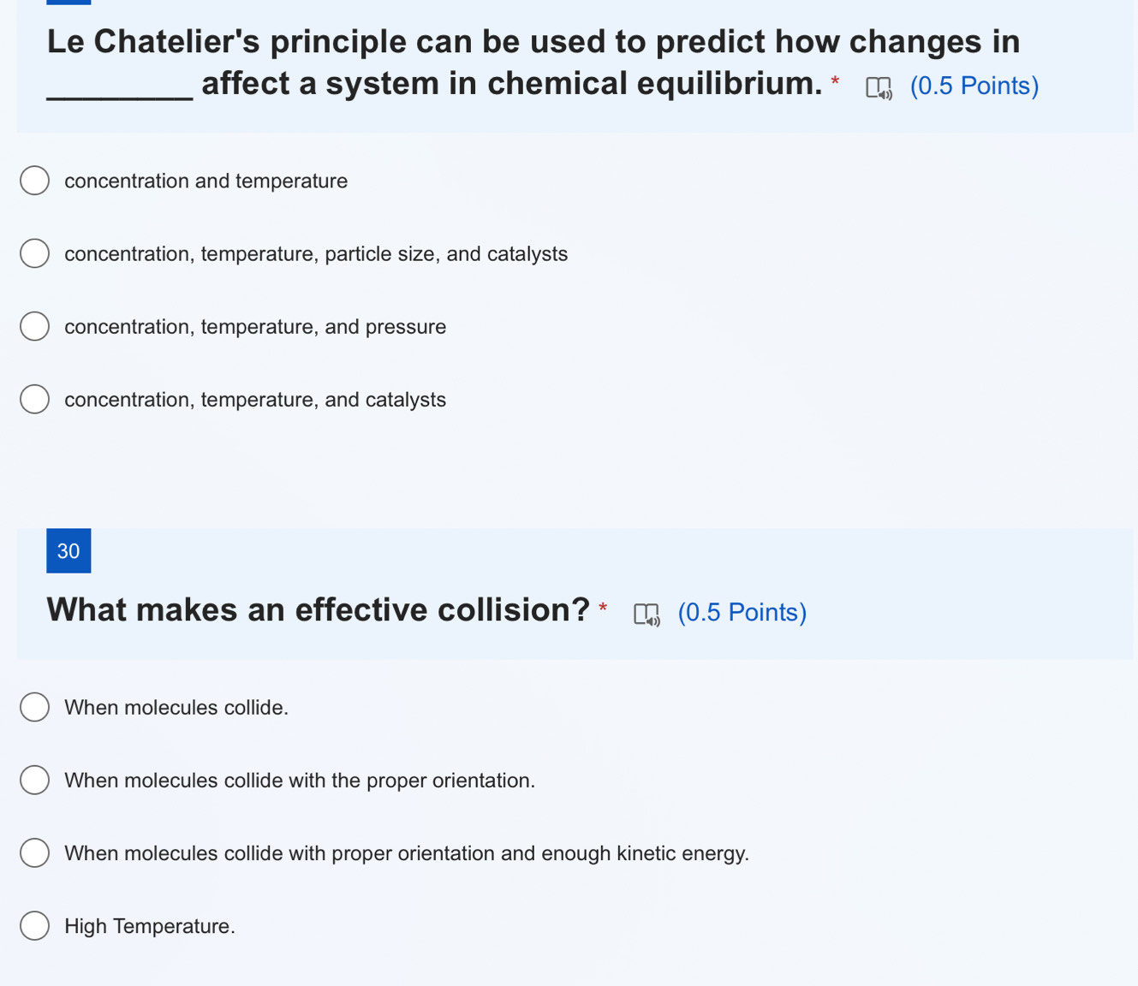Pick the 'concentration, temperature, and pressure' radio circle
The image size is (1138, 986).
pos(35,326)
